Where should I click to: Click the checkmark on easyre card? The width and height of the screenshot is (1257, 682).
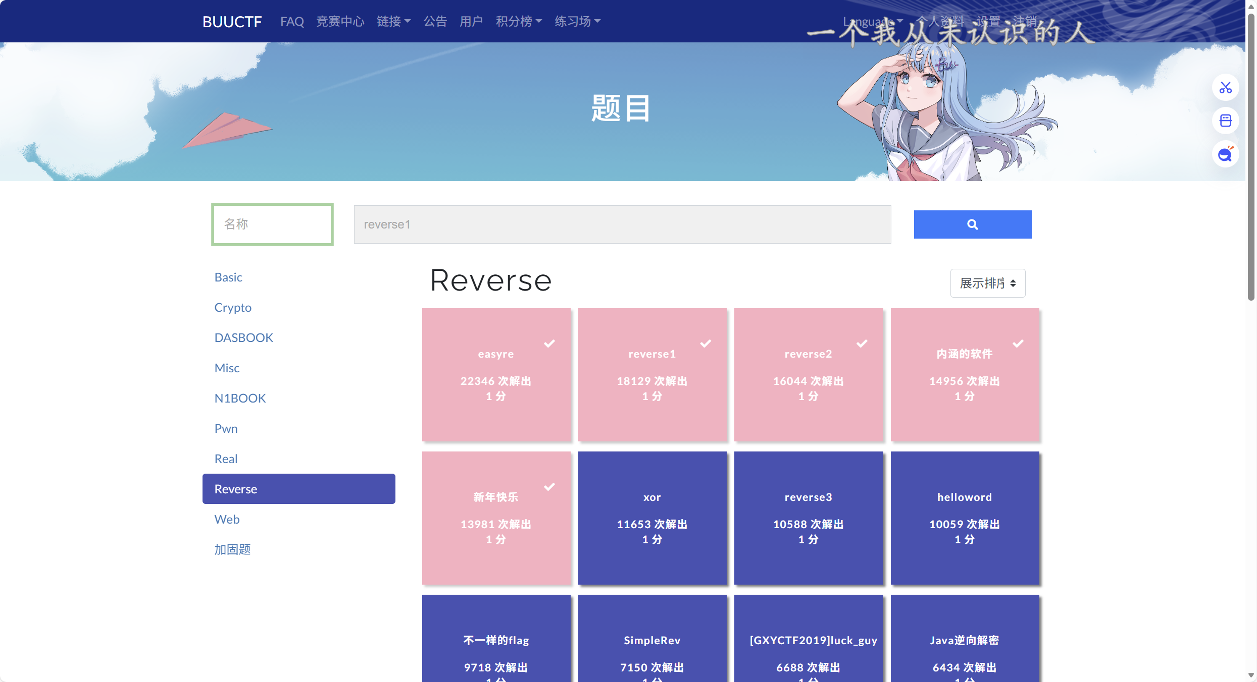[x=549, y=344]
